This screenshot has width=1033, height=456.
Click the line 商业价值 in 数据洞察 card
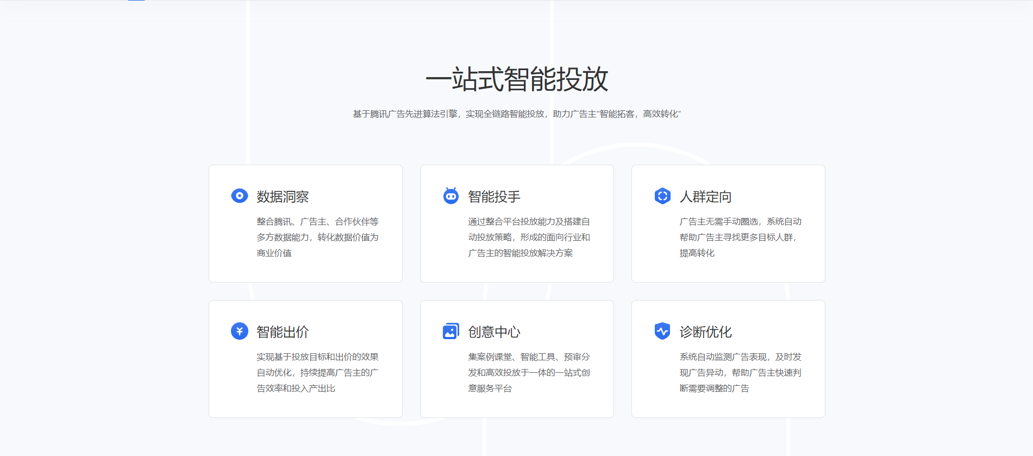(274, 253)
